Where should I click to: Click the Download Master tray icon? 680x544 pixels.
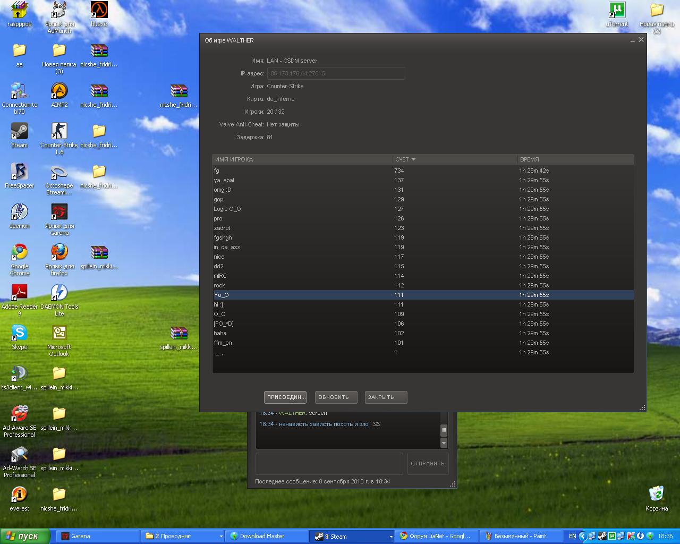tap(650, 536)
